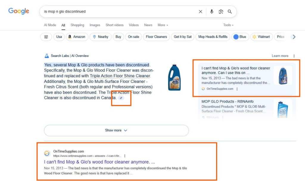Click 'Search Labs | AI Overview' label
305x181 pixels.
(70, 56)
